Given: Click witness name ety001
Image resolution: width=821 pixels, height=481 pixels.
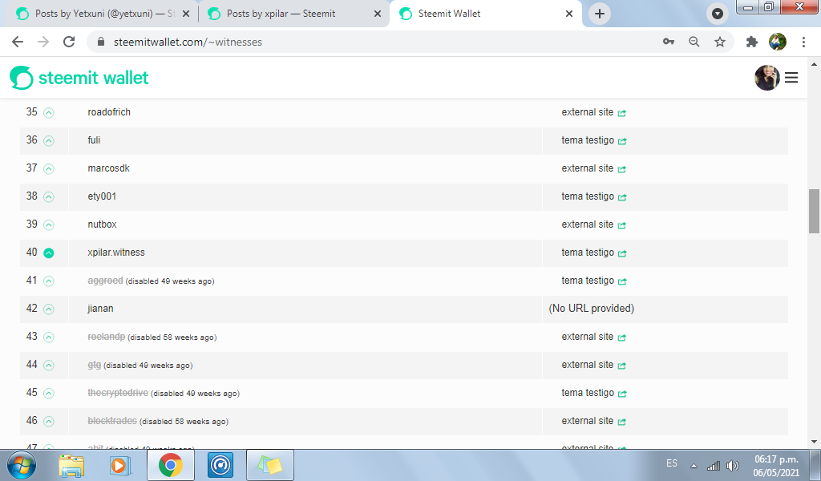Looking at the screenshot, I should [102, 196].
